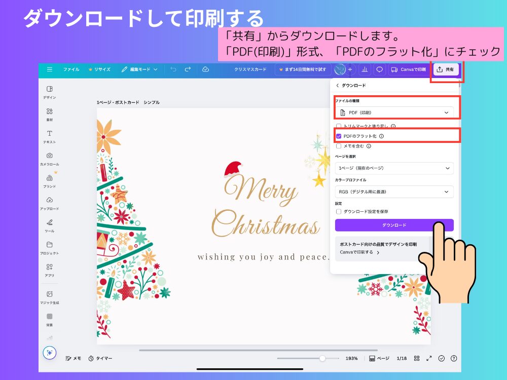Click the Canva AI sparkle assistant button
The height and width of the screenshot is (380, 507).
[50, 353]
